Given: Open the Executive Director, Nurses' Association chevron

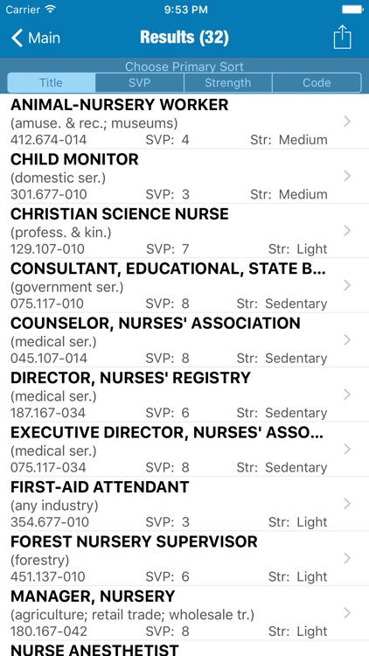Looking at the screenshot, I should point(347,449).
